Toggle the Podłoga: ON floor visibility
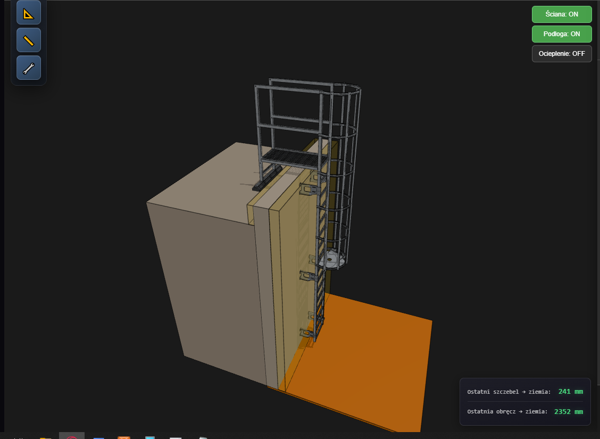 [x=562, y=34]
